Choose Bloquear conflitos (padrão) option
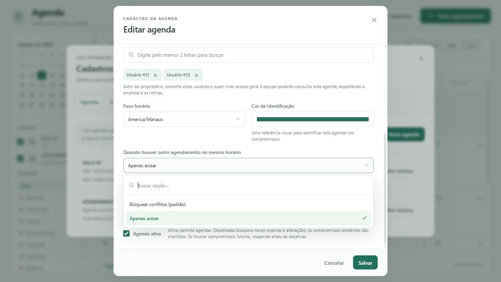501x282 pixels. pyautogui.click(x=249, y=204)
